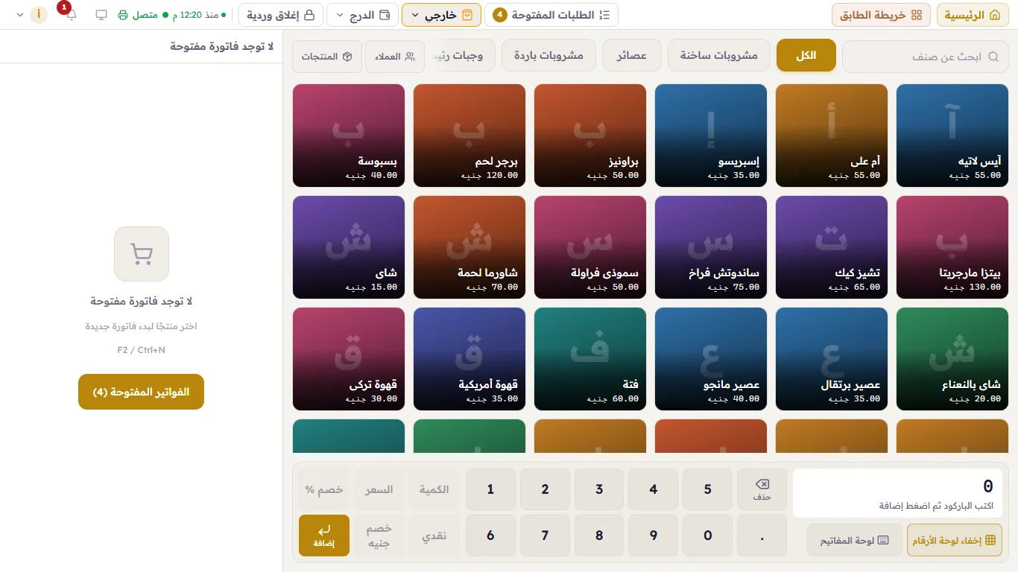Click the ابحث عن صنف search field
Screen dimensions: 1018x572
click(926, 57)
